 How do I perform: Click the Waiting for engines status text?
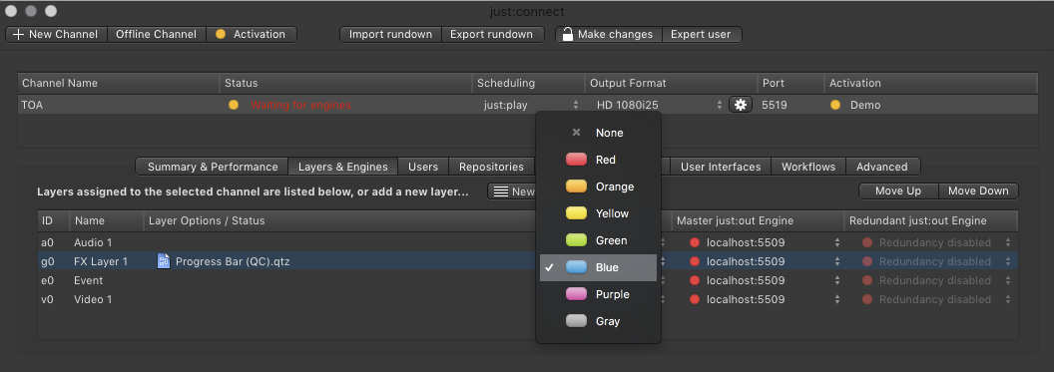click(x=300, y=105)
